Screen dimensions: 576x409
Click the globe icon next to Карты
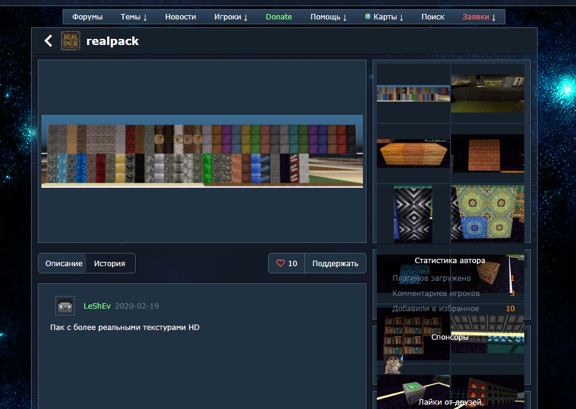[x=368, y=17]
